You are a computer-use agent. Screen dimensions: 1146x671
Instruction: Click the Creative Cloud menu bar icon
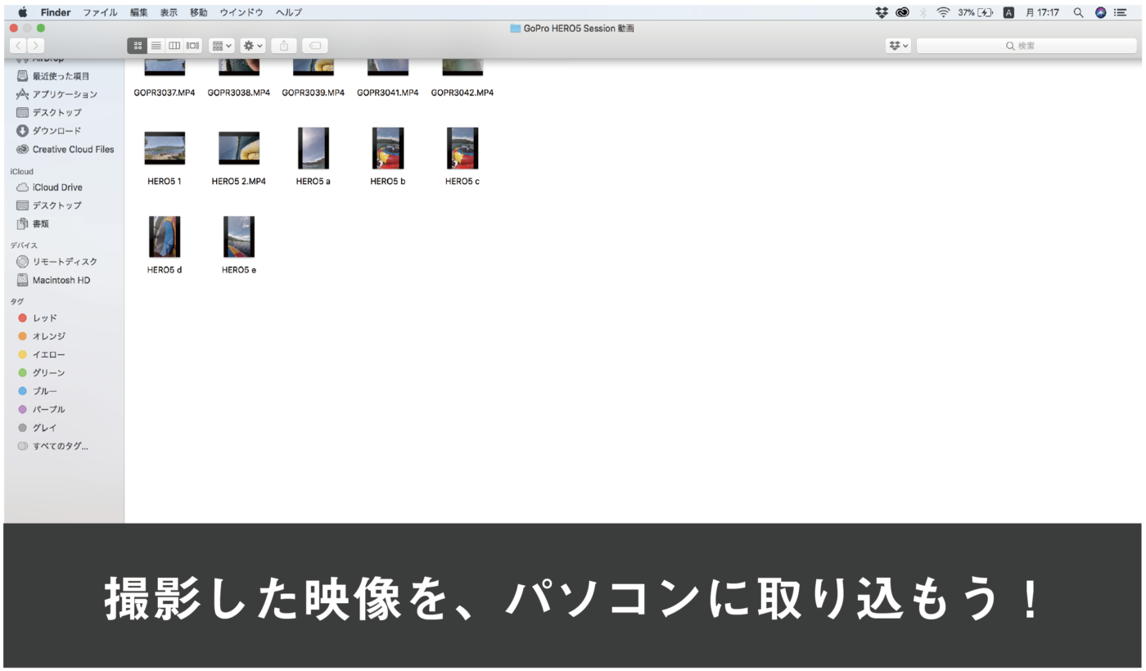point(902,12)
